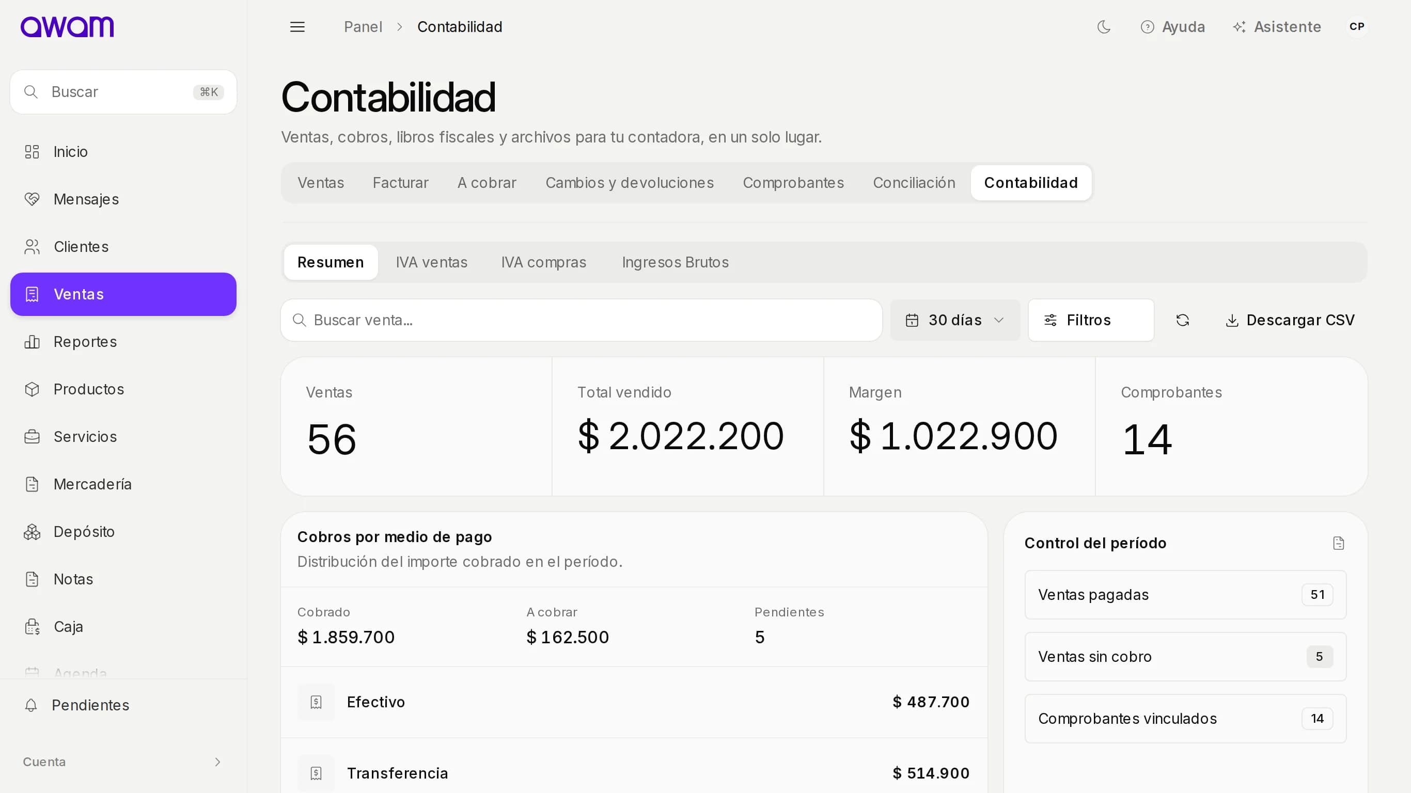Click the Inicio grid icon
The height and width of the screenshot is (793, 1411).
[33, 152]
